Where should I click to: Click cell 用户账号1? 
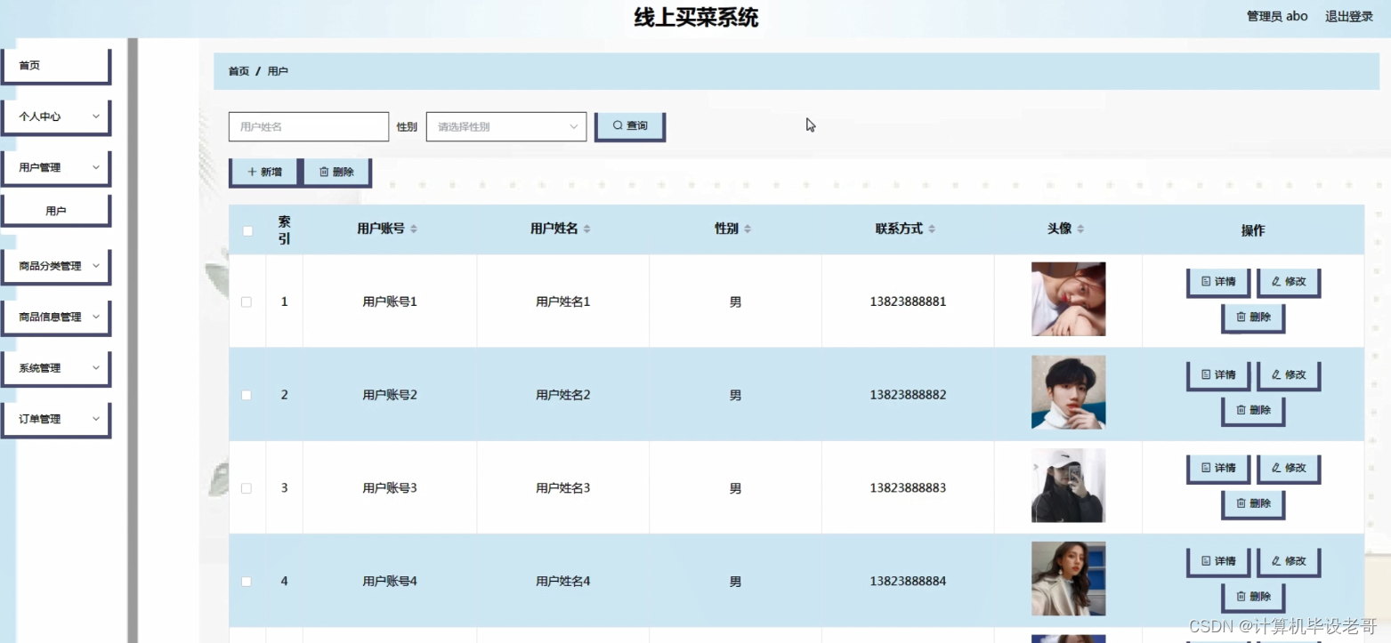[390, 302]
